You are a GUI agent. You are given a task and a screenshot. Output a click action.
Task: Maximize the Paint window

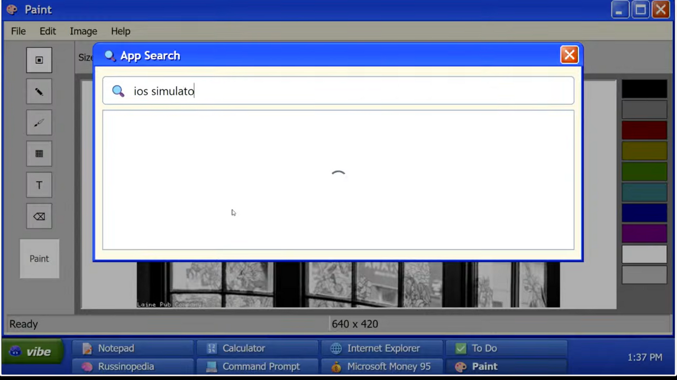coord(641,9)
